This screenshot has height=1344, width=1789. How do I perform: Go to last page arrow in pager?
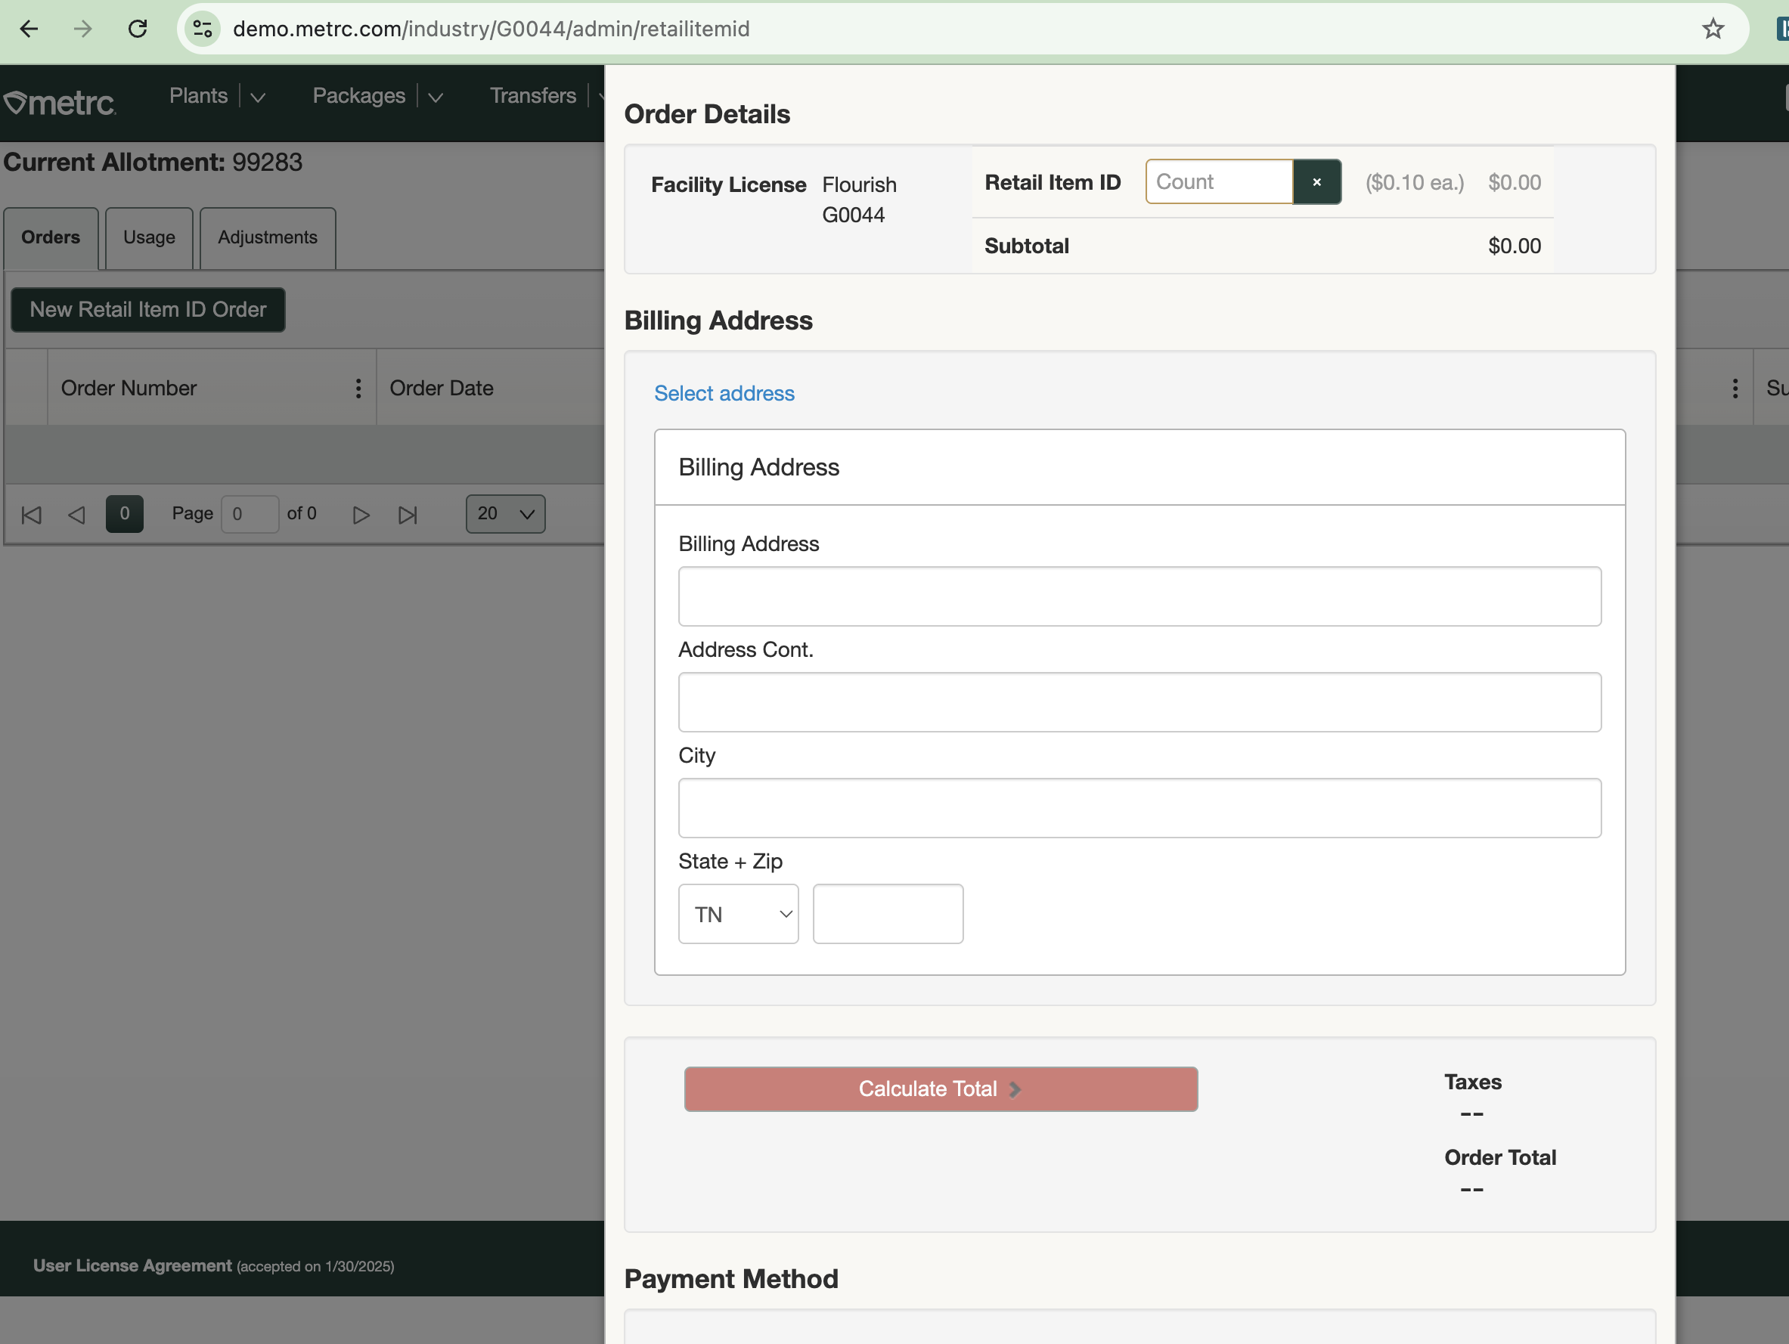(x=408, y=514)
